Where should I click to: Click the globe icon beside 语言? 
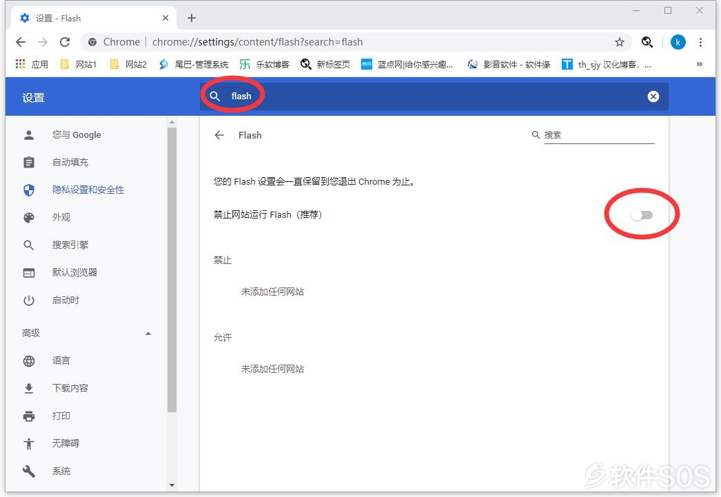[29, 361]
